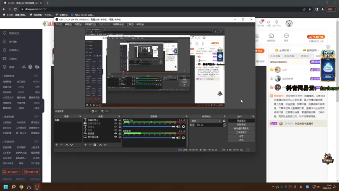Viewport: 339px width, 191px height.
Task: Toggle visibility of 显示器采集 source
Action: [x=115, y=137]
